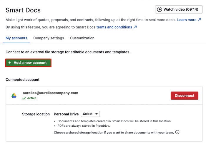Click the 'PDFs are always stored in Pipedrive' text
The height and width of the screenshot is (144, 206).
[84, 126]
